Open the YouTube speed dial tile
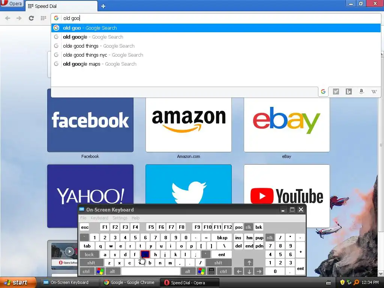The height and width of the screenshot is (288, 384). pyautogui.click(x=287, y=184)
